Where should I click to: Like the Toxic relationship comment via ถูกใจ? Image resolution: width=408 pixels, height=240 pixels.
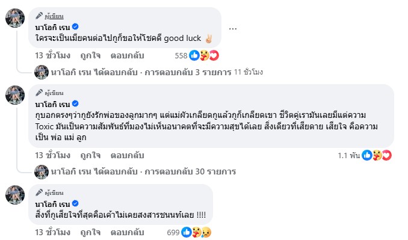(x=90, y=156)
